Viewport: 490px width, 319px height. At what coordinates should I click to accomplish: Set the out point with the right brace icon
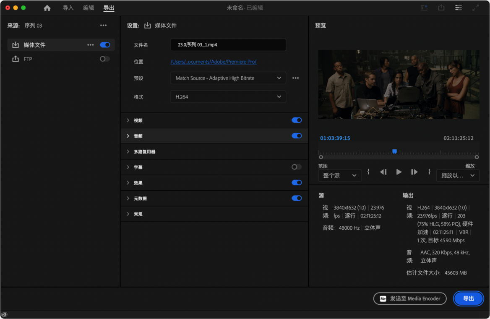tap(429, 172)
